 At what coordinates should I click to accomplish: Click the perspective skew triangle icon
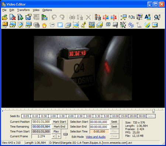click(139, 25)
